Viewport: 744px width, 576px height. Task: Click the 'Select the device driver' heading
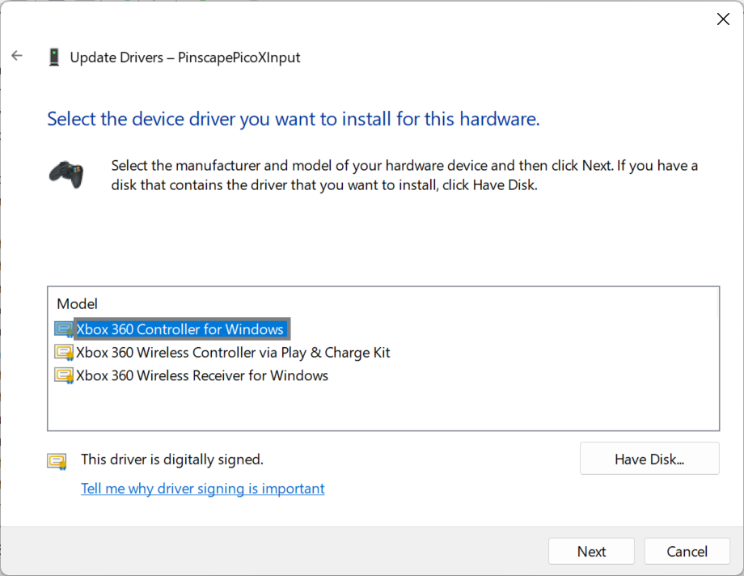pos(294,119)
